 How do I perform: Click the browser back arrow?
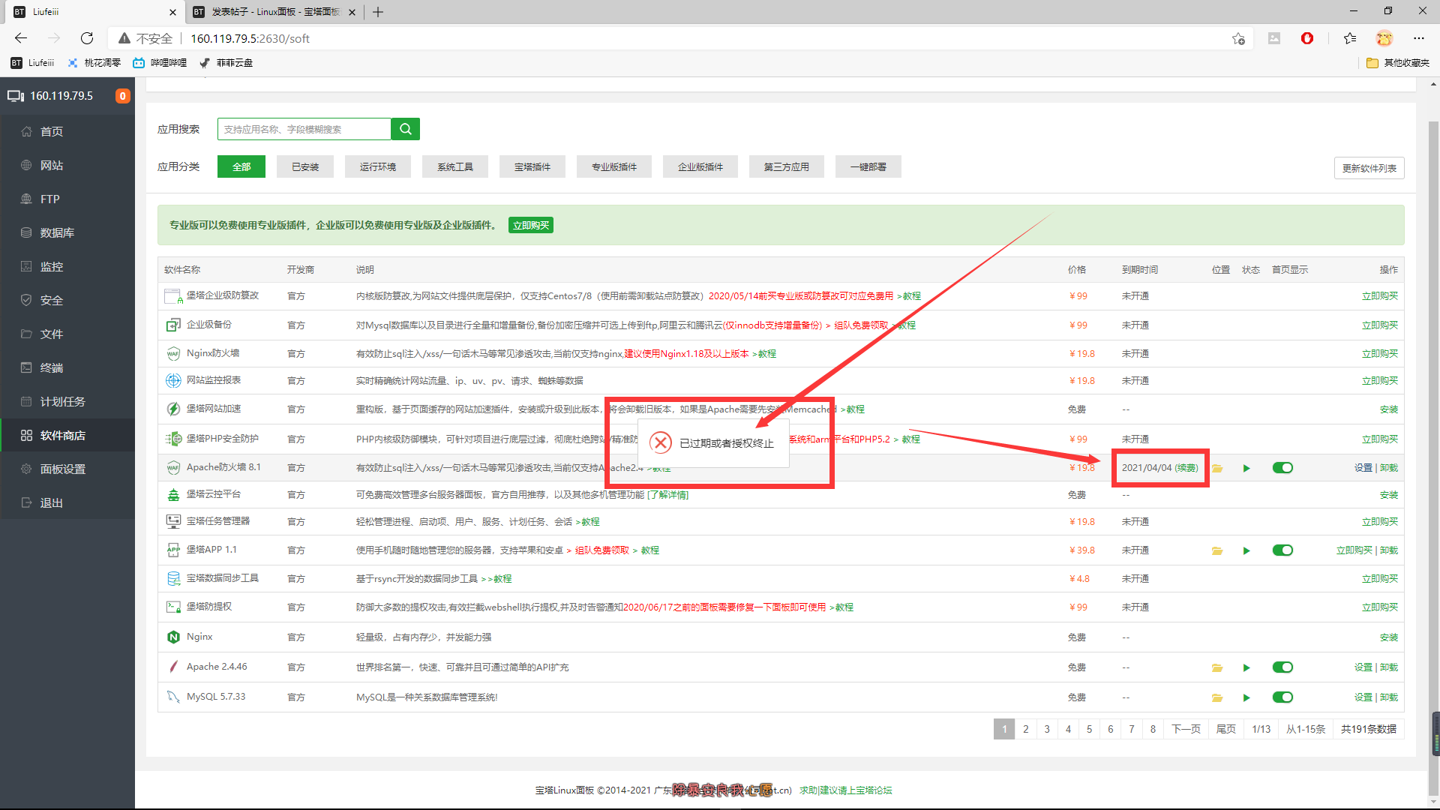21,38
